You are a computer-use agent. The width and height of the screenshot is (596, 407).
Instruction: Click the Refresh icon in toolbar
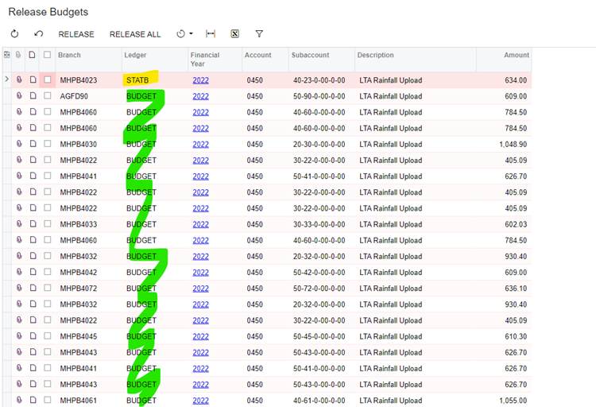click(14, 34)
